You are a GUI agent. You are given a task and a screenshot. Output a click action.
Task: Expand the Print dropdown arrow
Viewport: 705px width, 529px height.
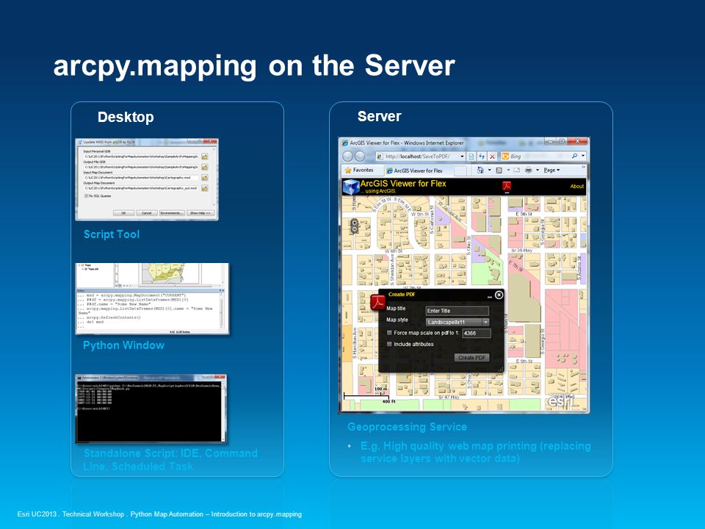(x=538, y=170)
